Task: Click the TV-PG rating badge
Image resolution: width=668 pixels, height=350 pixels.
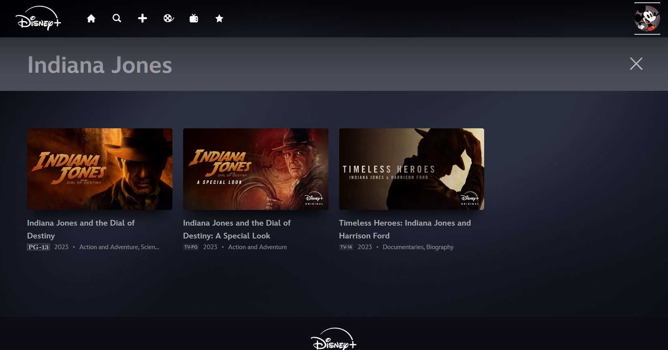Action: 191,247
